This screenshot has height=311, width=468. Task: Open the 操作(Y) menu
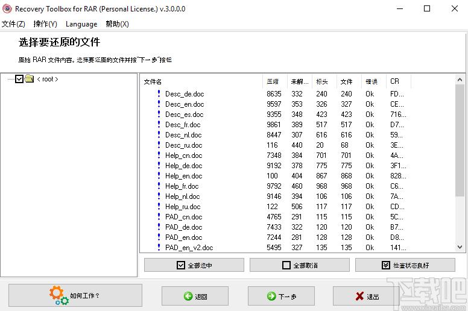[x=45, y=24]
